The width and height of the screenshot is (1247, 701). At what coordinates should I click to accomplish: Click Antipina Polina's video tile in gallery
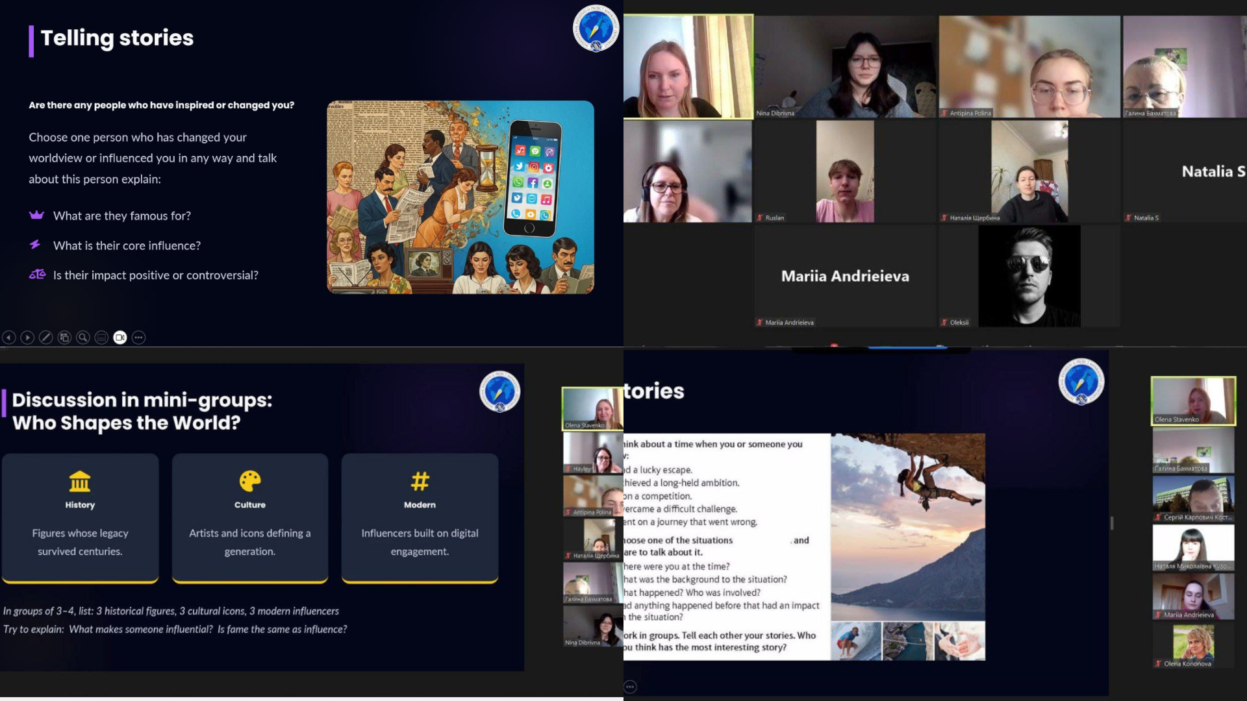click(1029, 66)
